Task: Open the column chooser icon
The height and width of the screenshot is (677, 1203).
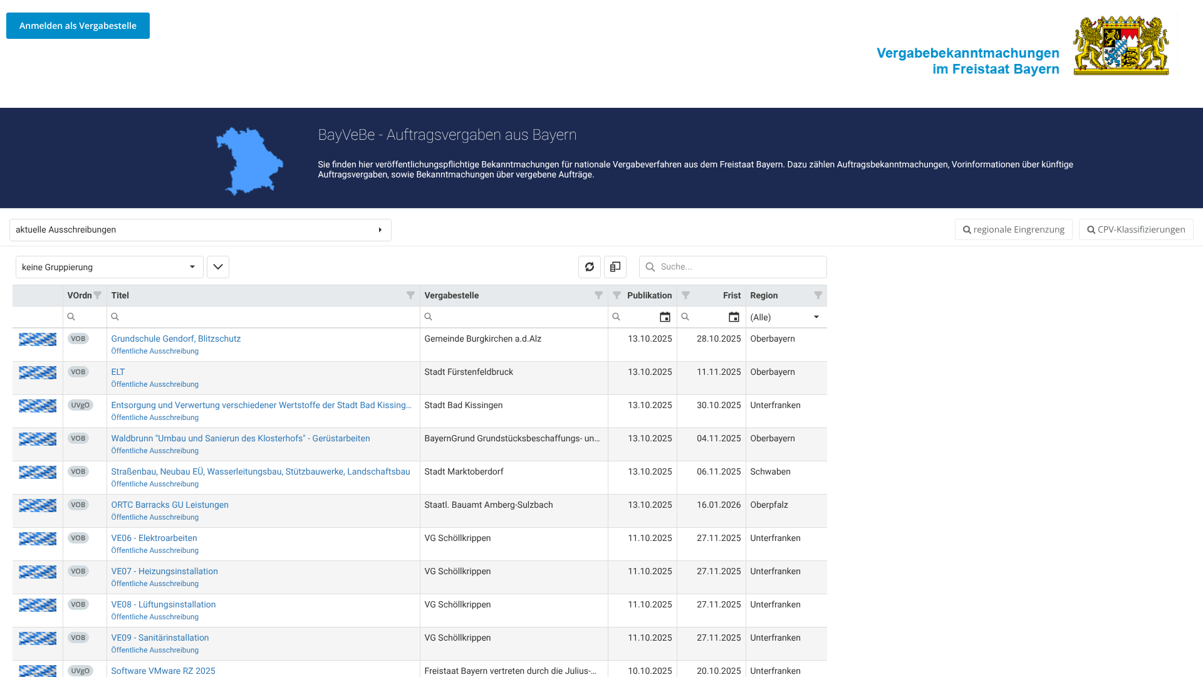Action: pyautogui.click(x=615, y=267)
